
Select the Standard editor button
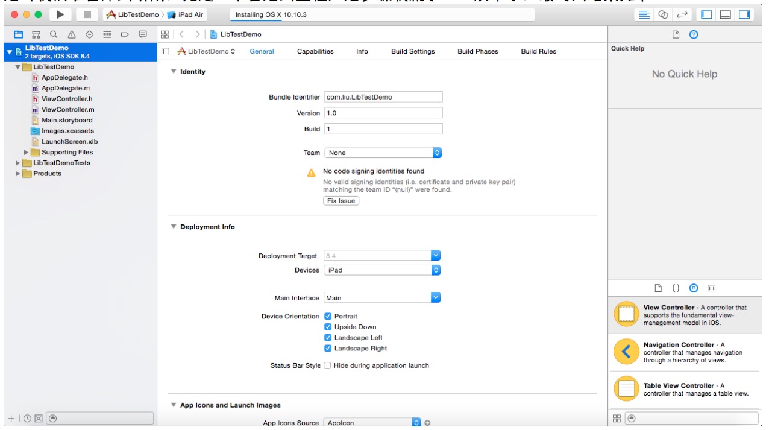[x=645, y=14]
